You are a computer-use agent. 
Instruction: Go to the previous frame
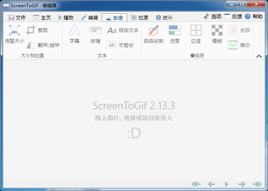click(211, 184)
